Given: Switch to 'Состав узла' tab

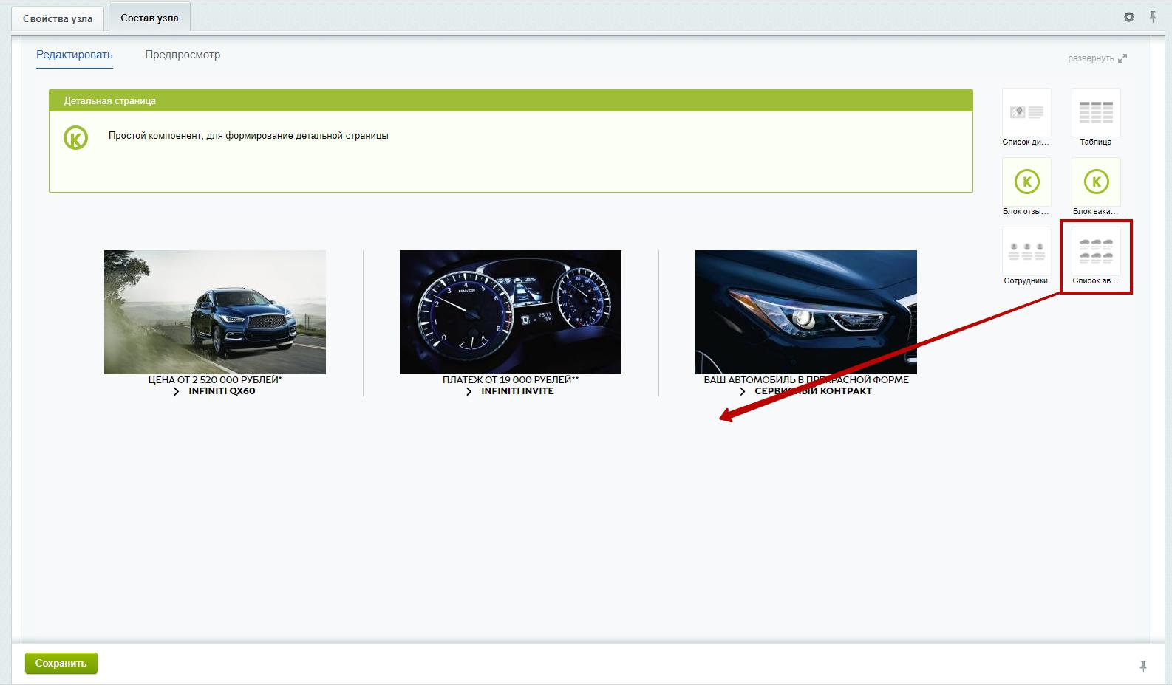Looking at the screenshot, I should (149, 18).
